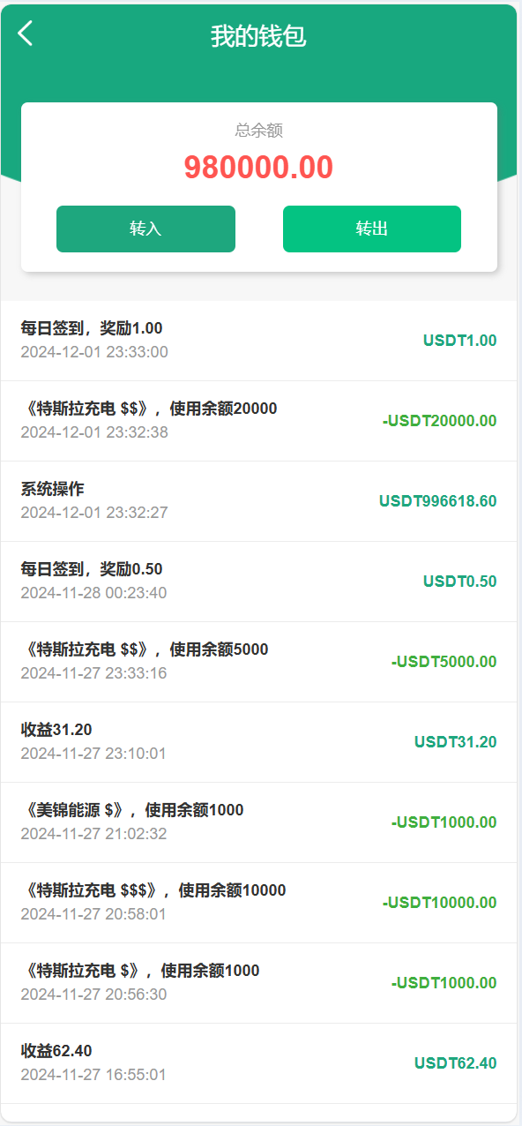Open the 《特斯拉充电 $$》 使用余额20000 entry
Viewport: 522px width, 1126px height.
(x=258, y=421)
